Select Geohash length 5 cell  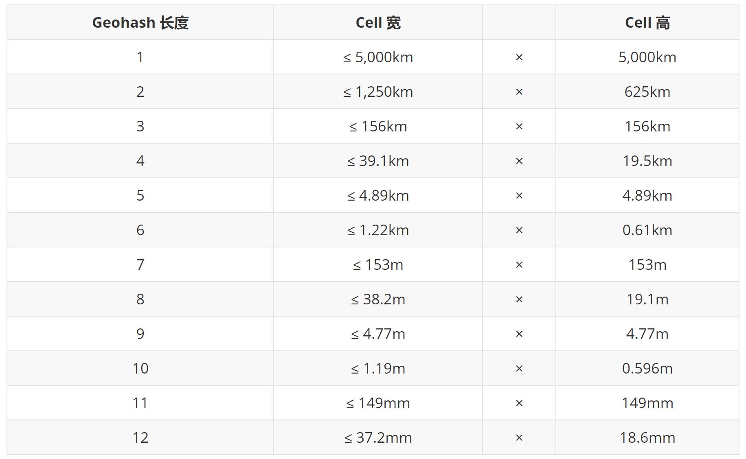click(140, 196)
